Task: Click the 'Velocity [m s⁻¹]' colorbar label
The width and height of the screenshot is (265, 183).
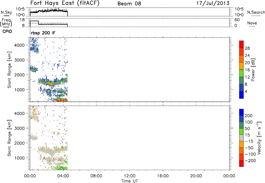Action: [x=259, y=138]
